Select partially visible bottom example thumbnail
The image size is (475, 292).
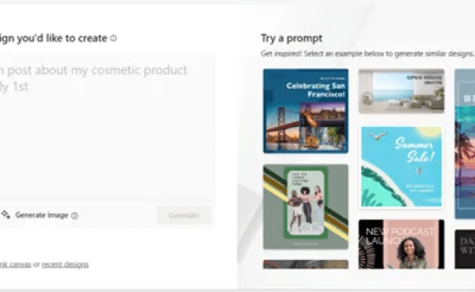305,264
